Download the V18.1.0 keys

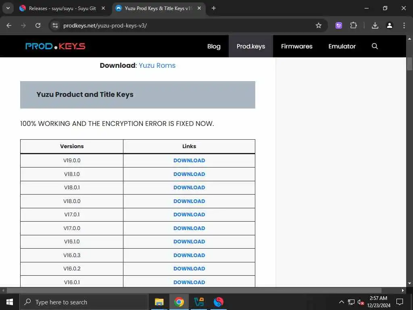[189, 174]
